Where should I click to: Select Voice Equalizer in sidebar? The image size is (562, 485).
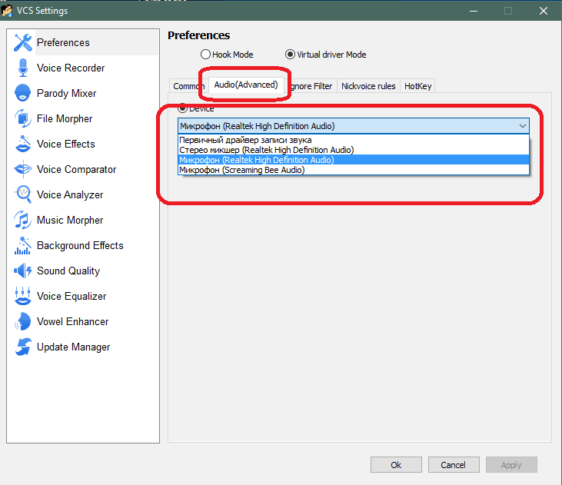(71, 296)
